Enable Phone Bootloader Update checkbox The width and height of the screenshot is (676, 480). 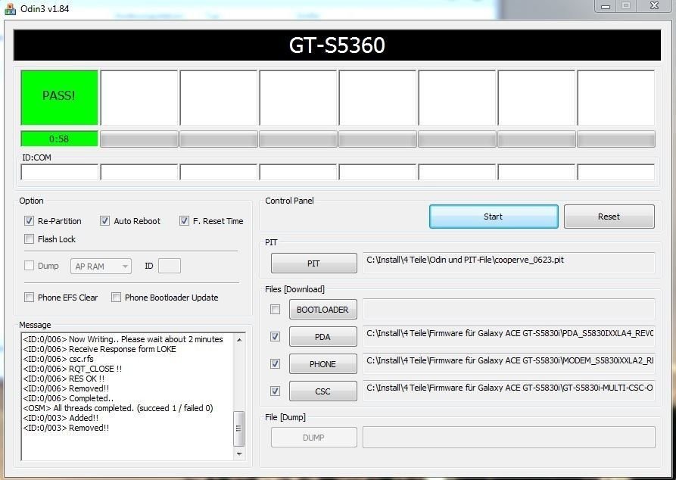116,297
